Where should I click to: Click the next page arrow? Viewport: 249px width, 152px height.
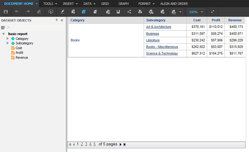[x=121, y=145]
